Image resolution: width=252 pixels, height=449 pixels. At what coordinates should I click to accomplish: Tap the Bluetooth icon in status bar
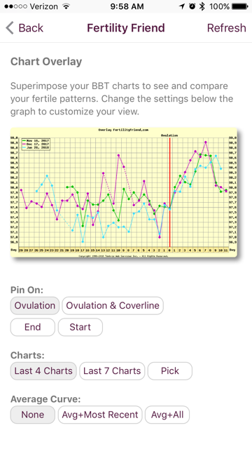tap(202, 6)
